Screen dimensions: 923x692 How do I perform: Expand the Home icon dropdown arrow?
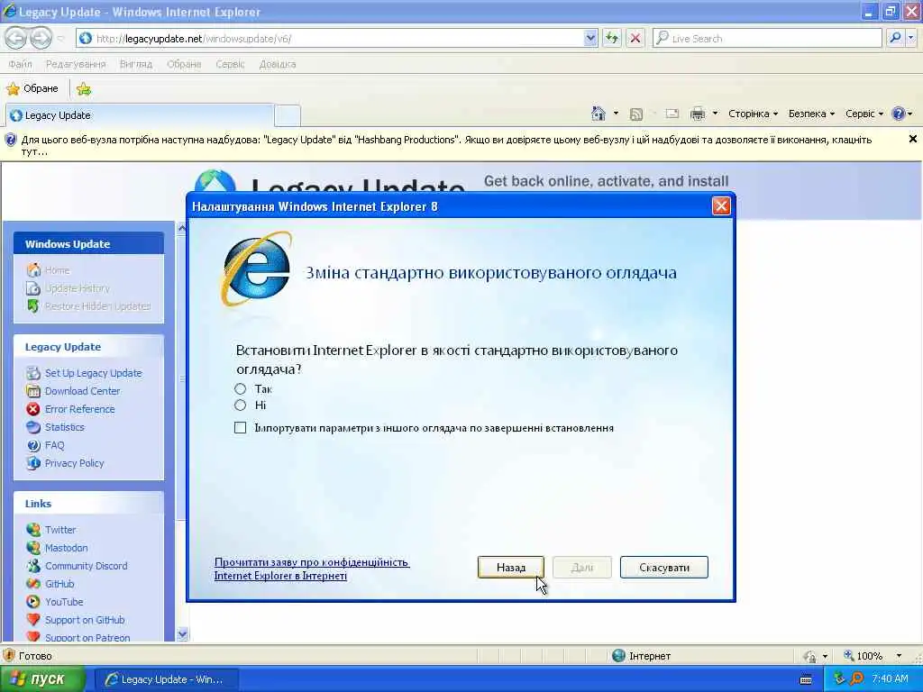click(x=616, y=114)
